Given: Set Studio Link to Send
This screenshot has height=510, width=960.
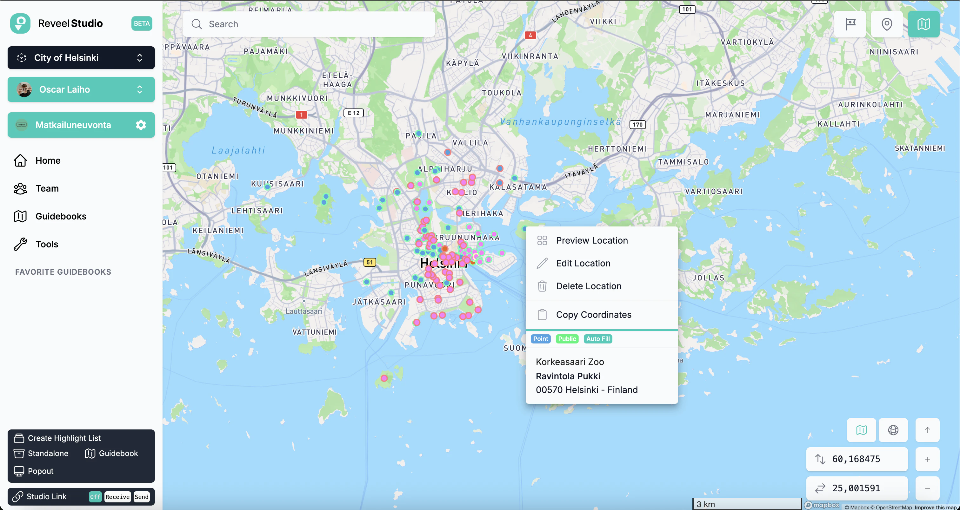Looking at the screenshot, I should pyautogui.click(x=142, y=497).
